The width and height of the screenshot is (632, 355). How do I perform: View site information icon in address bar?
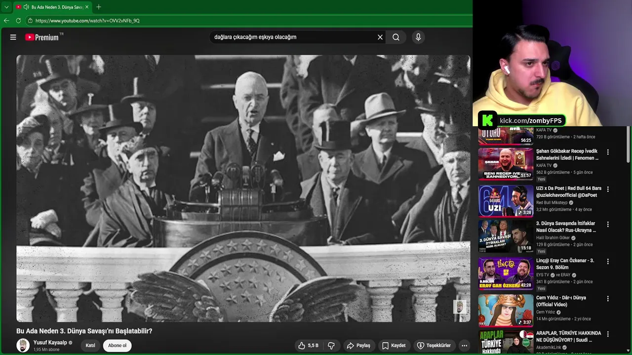30,21
